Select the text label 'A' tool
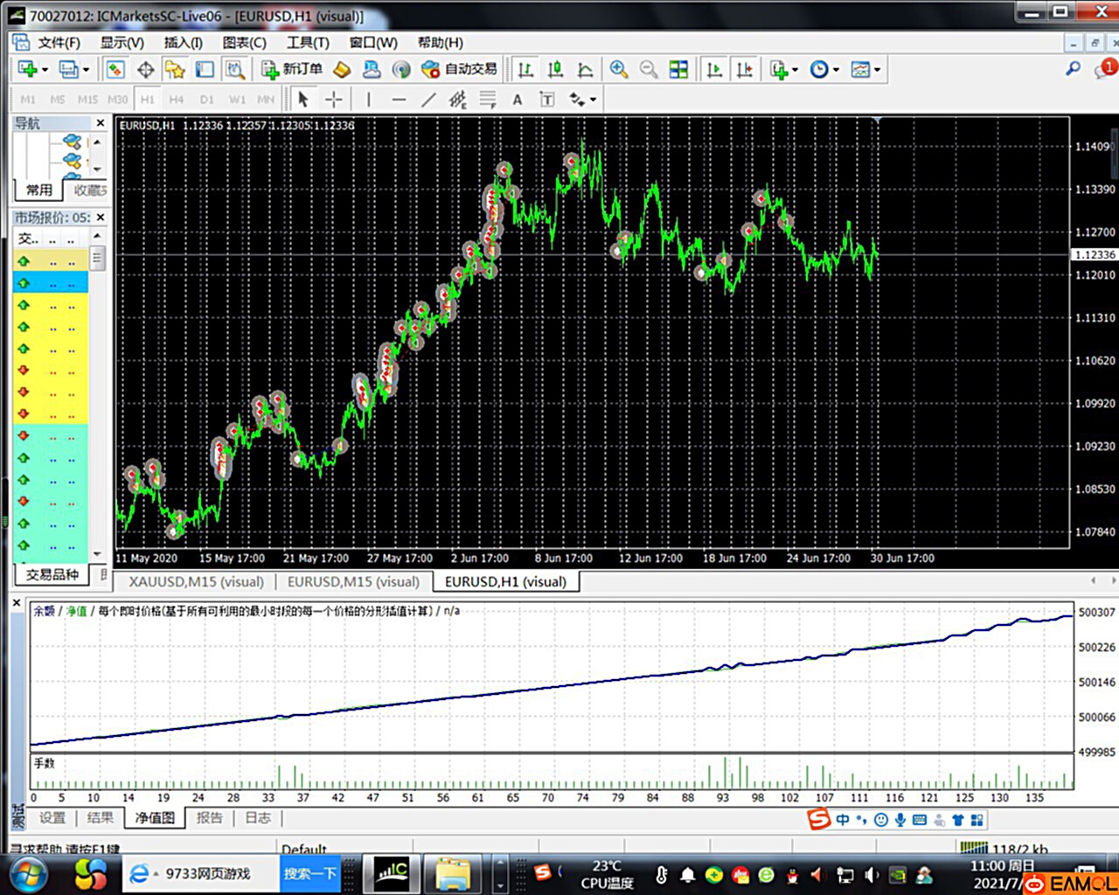This screenshot has height=895, width=1119. pyautogui.click(x=518, y=100)
